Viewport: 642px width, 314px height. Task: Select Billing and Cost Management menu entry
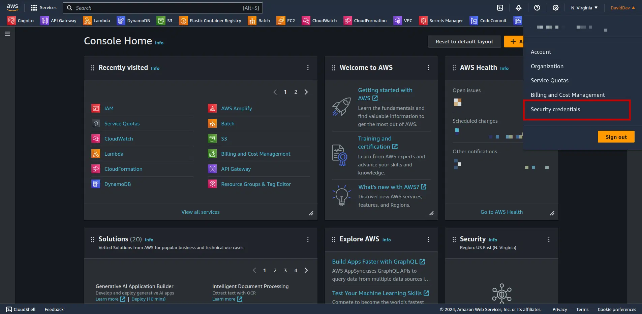(x=568, y=95)
